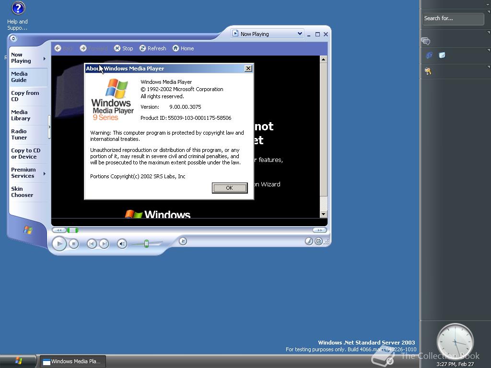
Task: Click the keys icon in sidebar
Action: click(428, 71)
